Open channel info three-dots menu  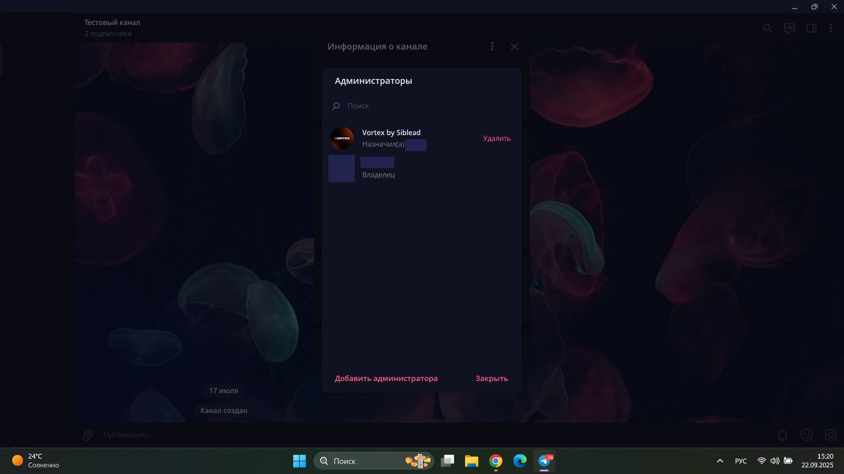pyautogui.click(x=492, y=47)
